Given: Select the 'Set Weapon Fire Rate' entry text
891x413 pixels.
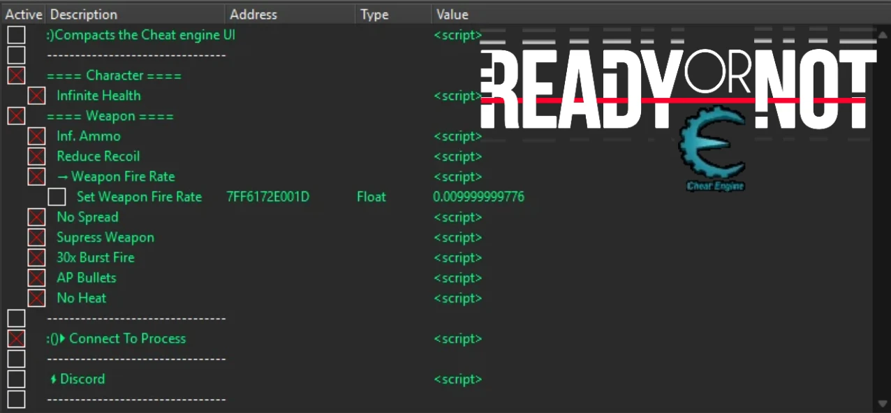Looking at the screenshot, I should tap(139, 197).
